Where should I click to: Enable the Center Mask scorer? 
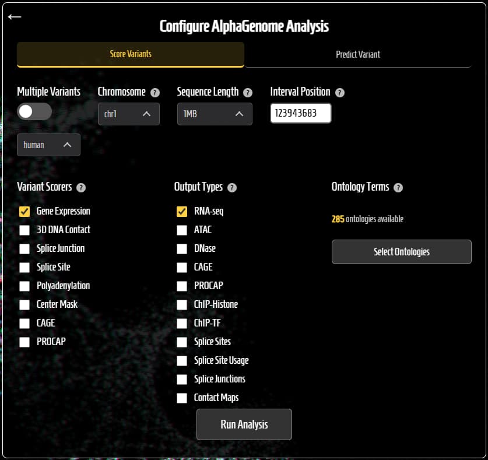tap(24, 305)
